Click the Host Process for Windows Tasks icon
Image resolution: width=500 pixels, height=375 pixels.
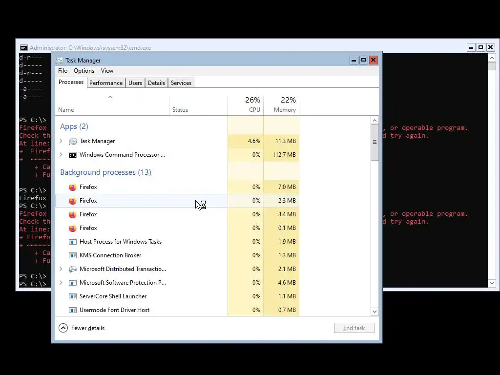(73, 242)
